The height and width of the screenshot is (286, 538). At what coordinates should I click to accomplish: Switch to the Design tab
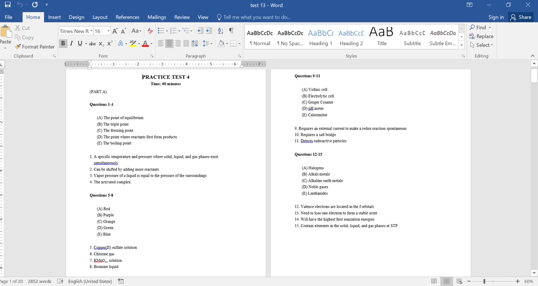(77, 17)
